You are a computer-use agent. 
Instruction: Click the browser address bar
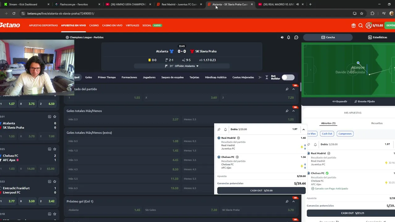pyautogui.click(x=185, y=13)
